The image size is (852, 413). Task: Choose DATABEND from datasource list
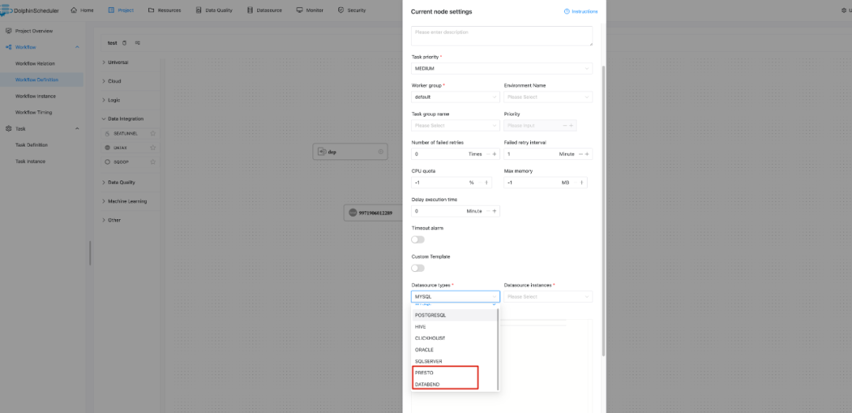click(454, 385)
